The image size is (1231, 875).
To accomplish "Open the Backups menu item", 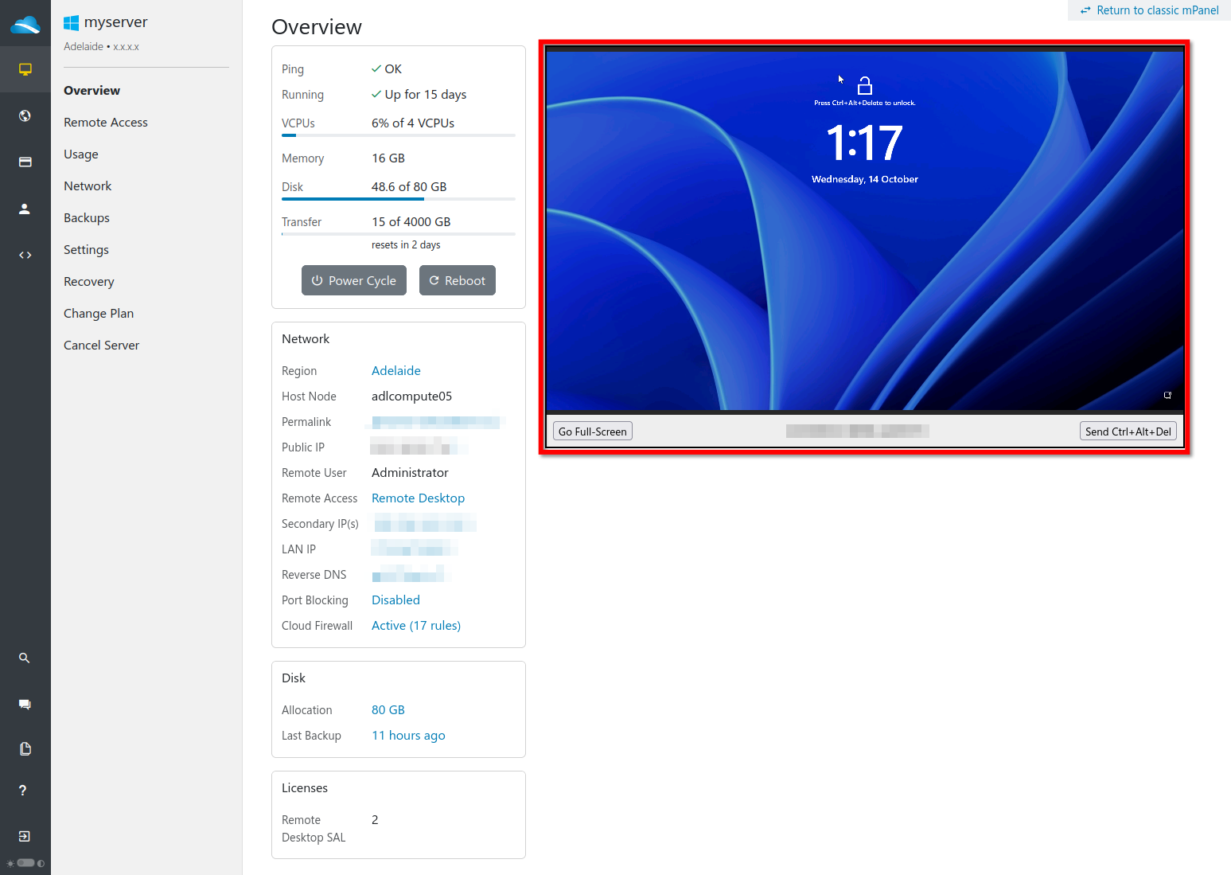I will tap(87, 218).
